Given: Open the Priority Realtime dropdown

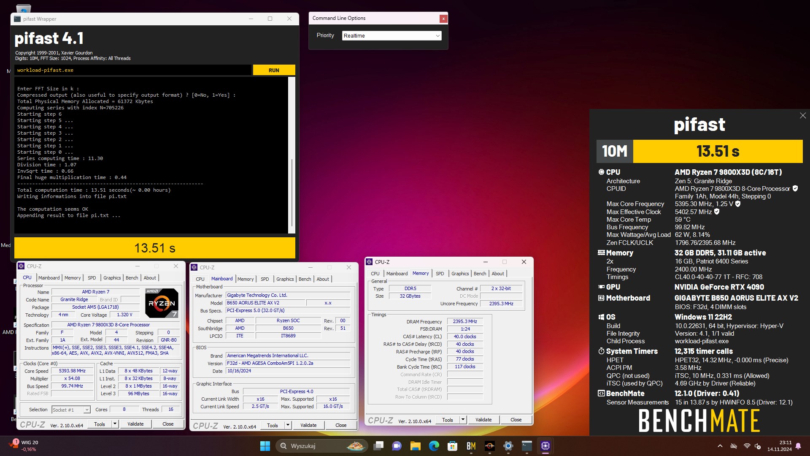Looking at the screenshot, I should point(391,36).
